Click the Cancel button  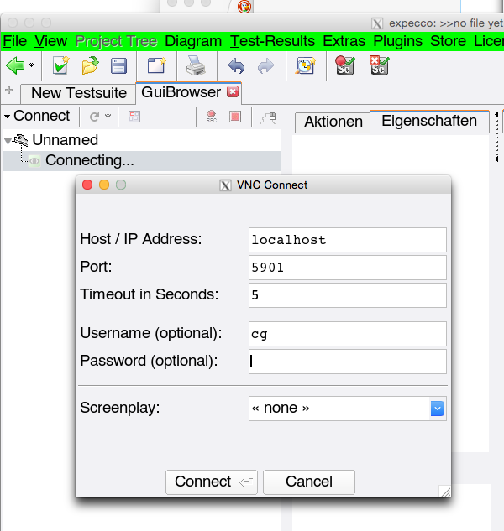pos(308,482)
